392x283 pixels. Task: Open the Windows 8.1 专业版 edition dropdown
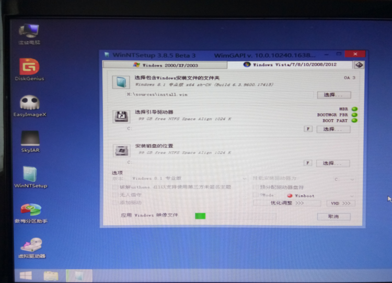[189, 179]
